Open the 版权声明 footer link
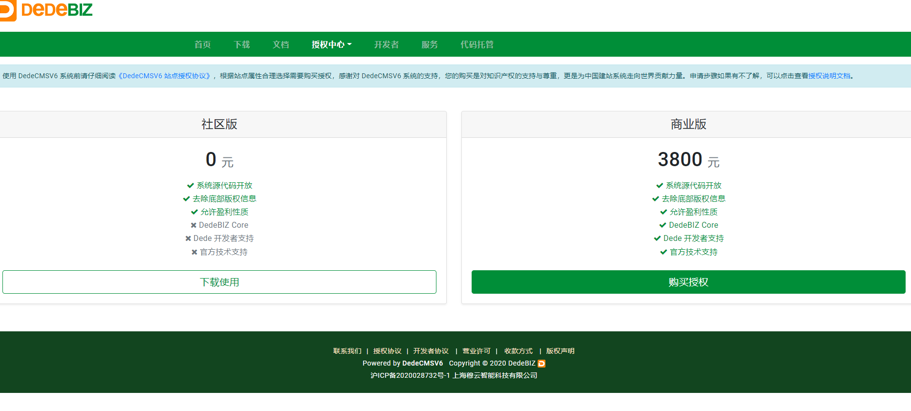 coord(560,351)
